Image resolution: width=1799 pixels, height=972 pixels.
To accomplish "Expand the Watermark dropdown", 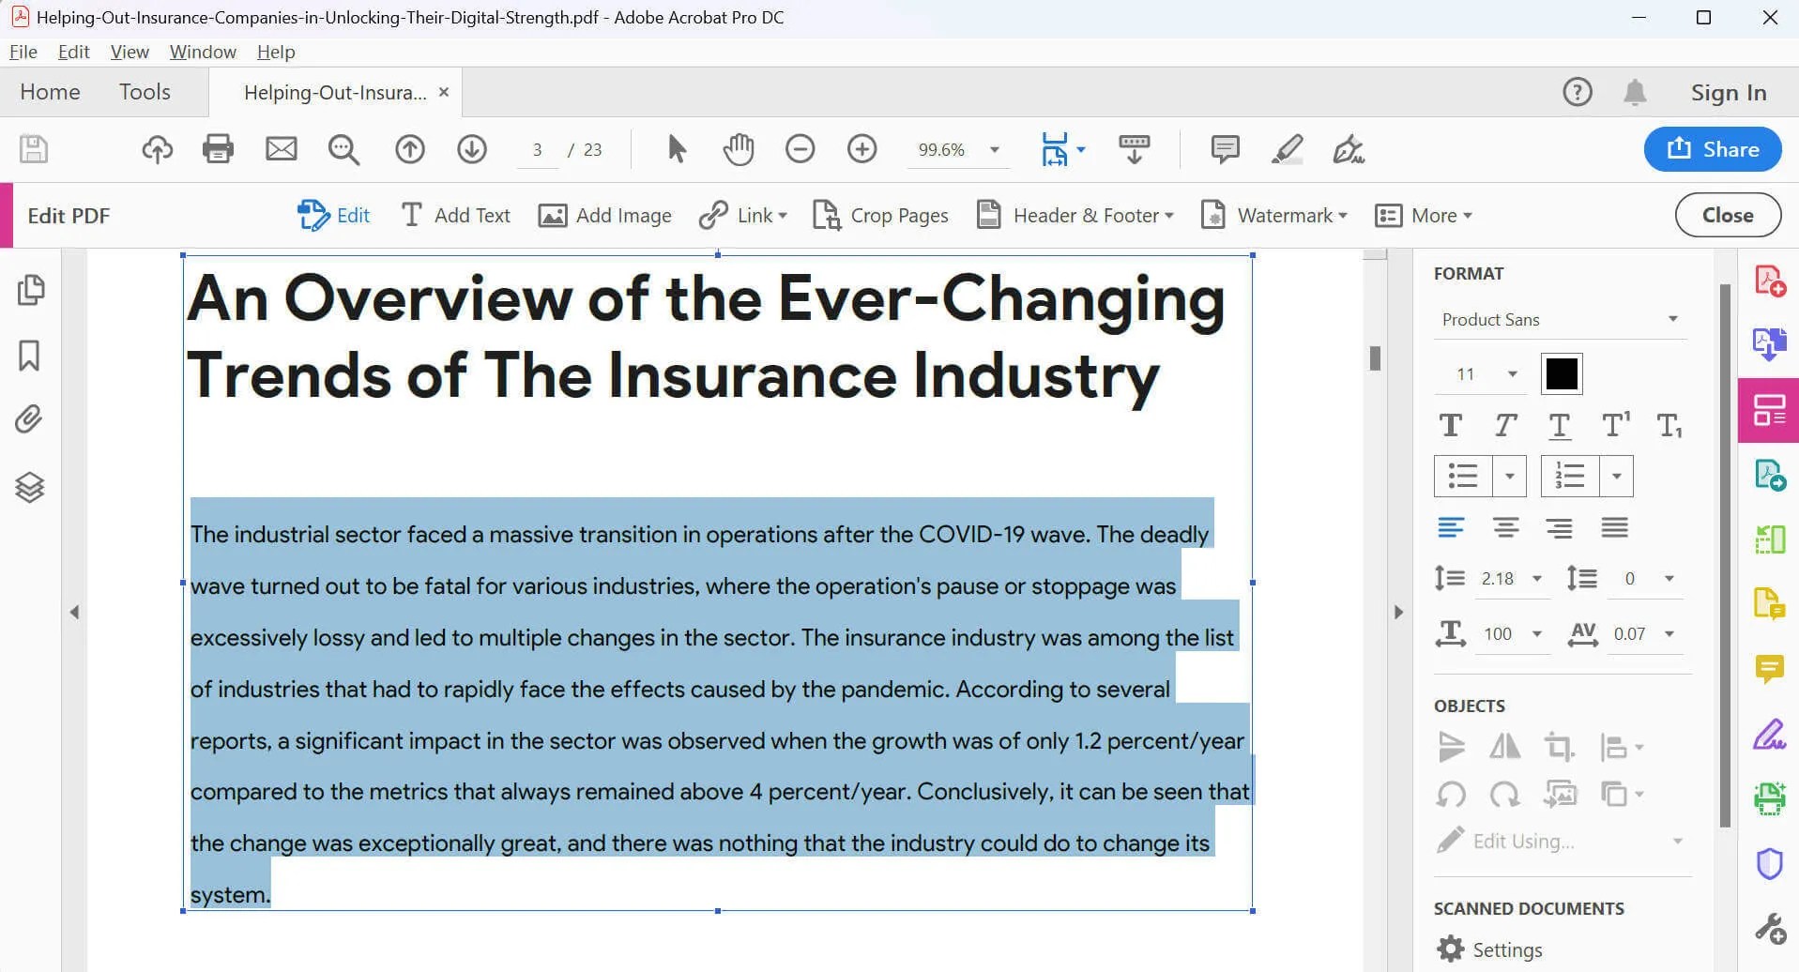I will [x=1344, y=215].
